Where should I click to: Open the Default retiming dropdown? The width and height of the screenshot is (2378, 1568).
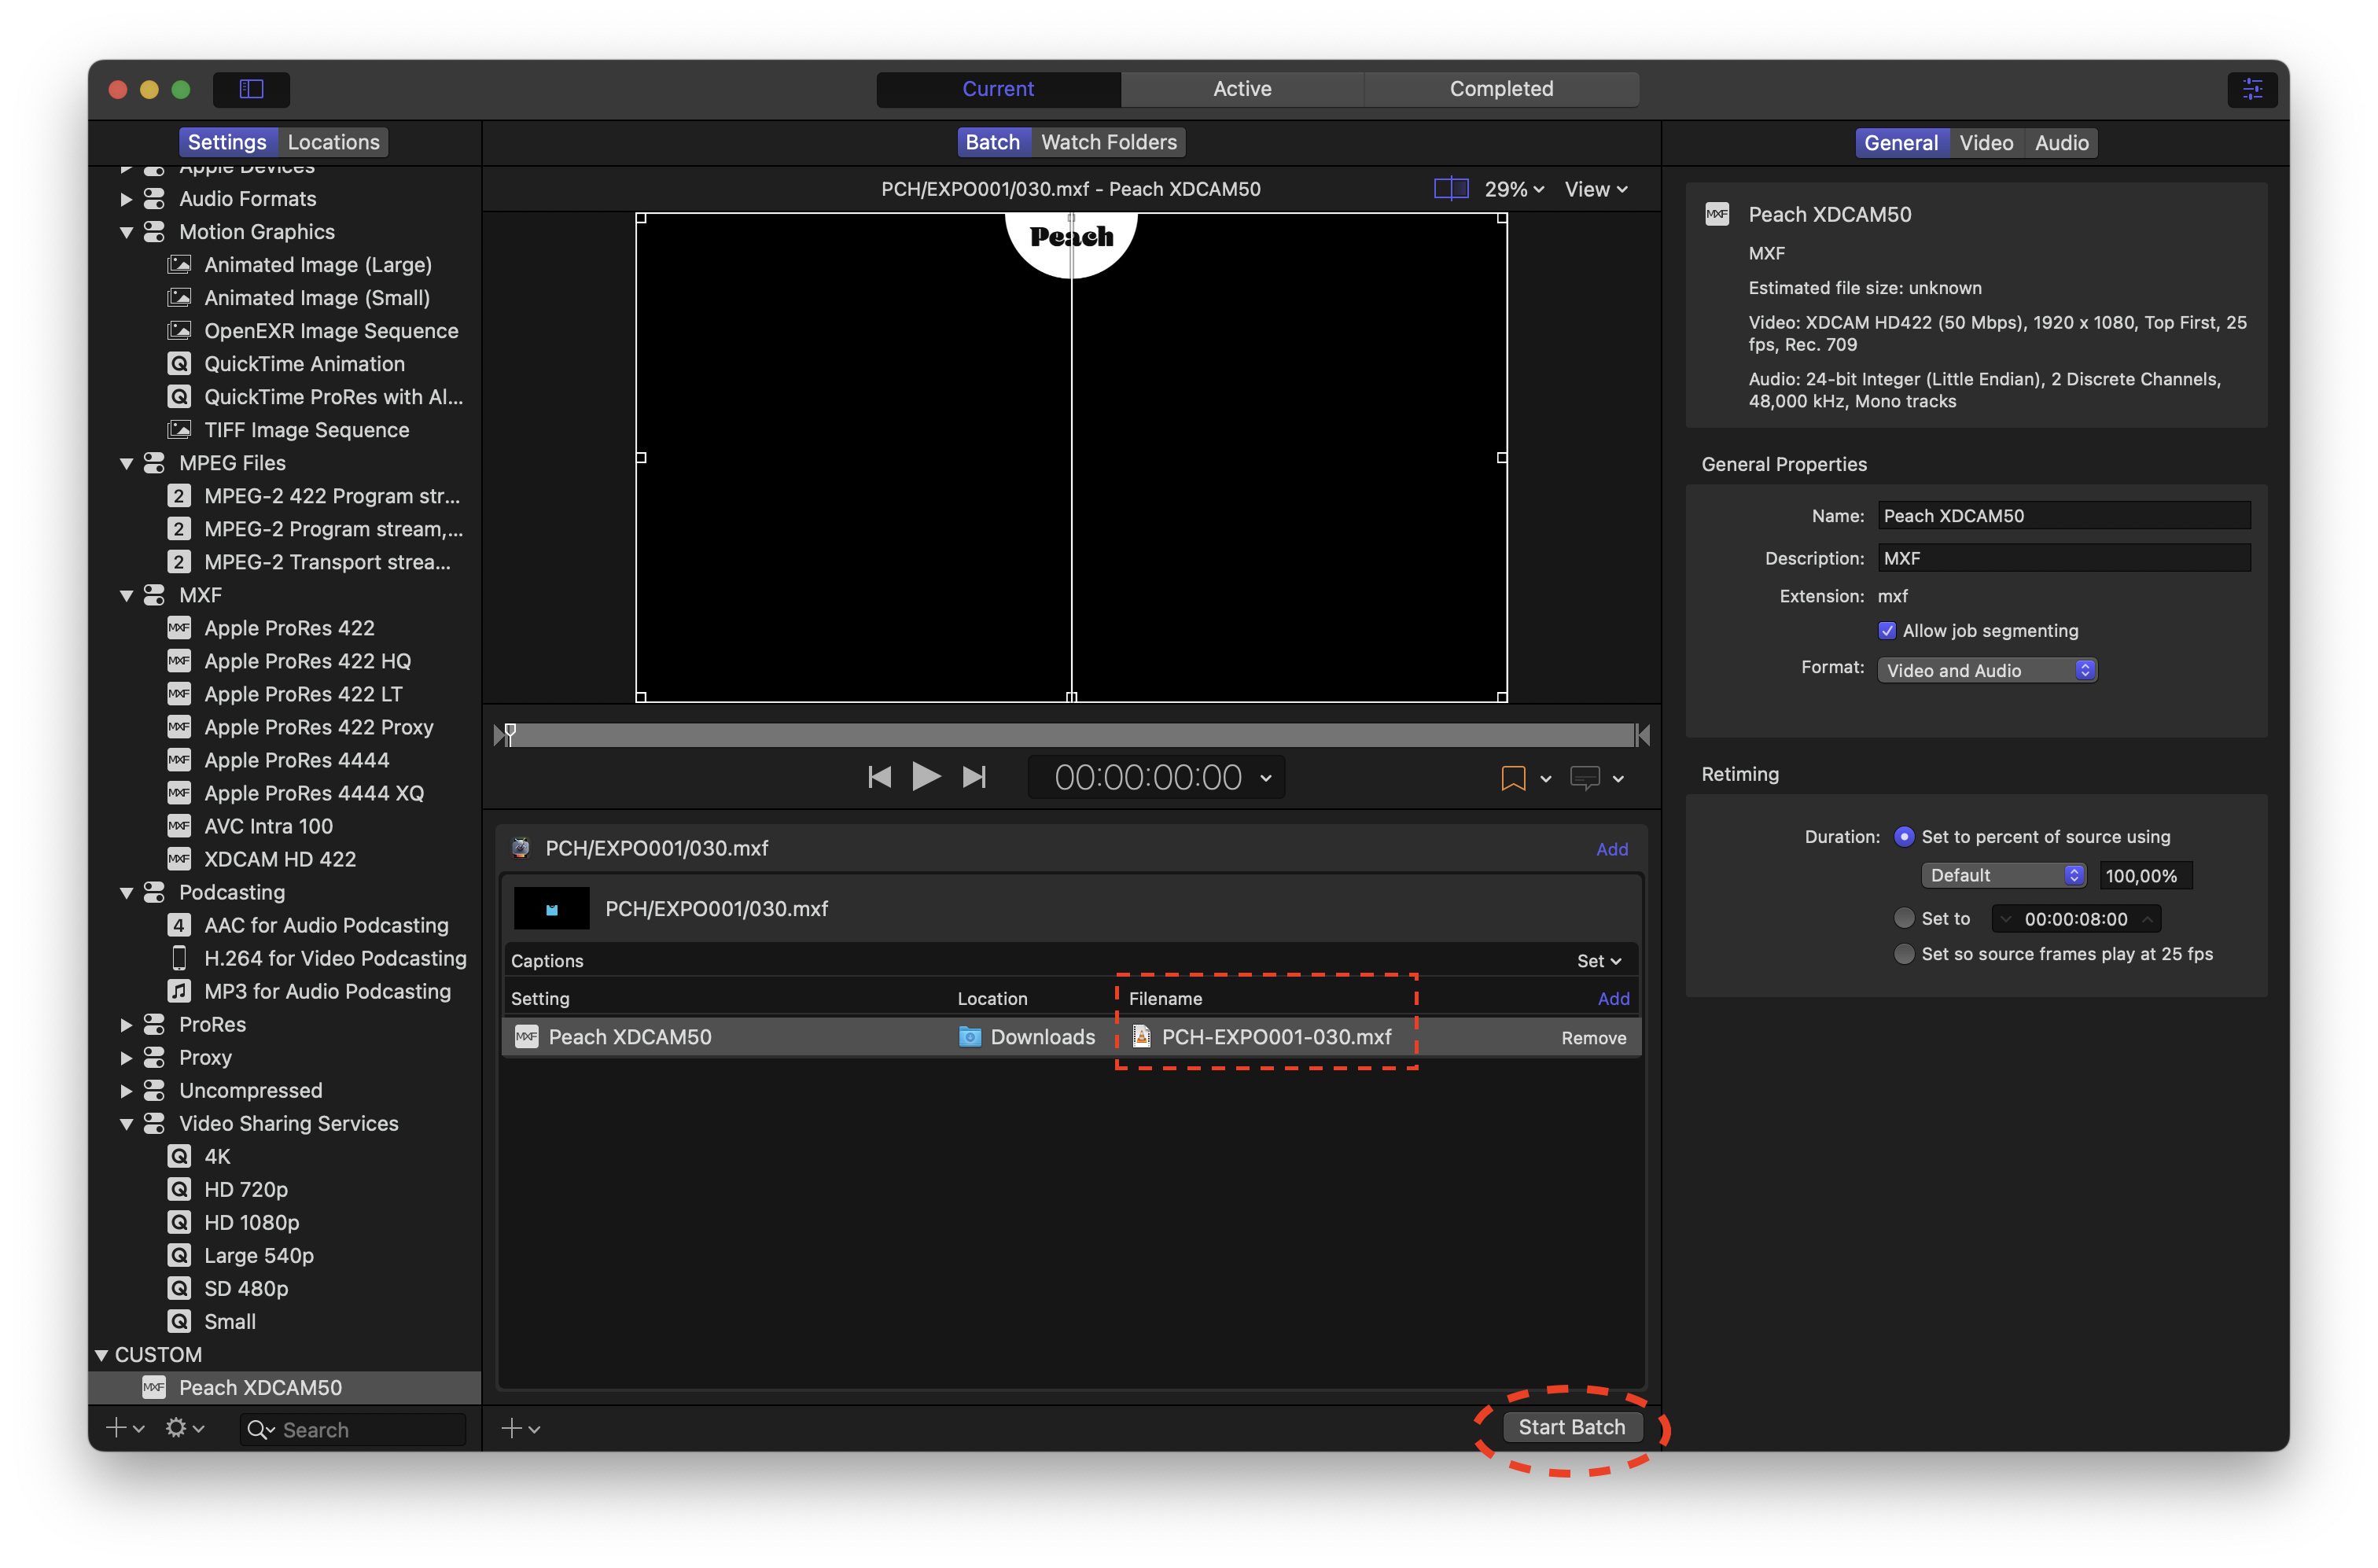point(2003,875)
